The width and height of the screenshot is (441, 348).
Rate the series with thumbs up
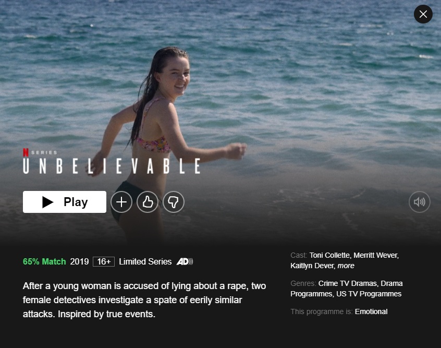pos(148,202)
